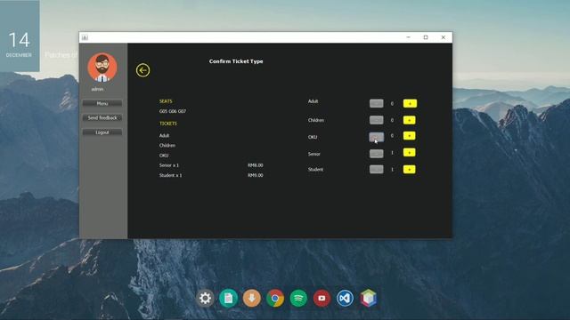Image resolution: width=570 pixels, height=320 pixels.
Task: Click the window title bar app icon
Action: (x=85, y=37)
